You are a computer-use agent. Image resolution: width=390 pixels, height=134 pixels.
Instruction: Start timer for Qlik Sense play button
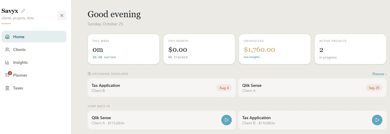coord(227,120)
